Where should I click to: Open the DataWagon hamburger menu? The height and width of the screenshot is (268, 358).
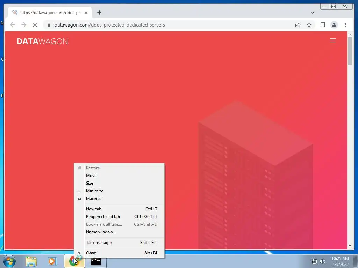333,40
